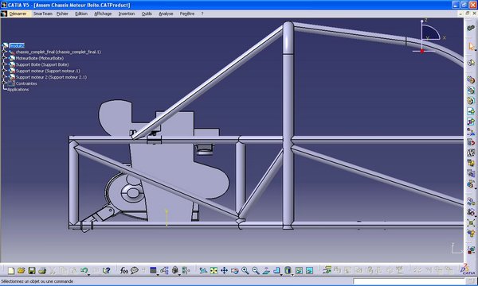Click the Print icon

[42, 270]
